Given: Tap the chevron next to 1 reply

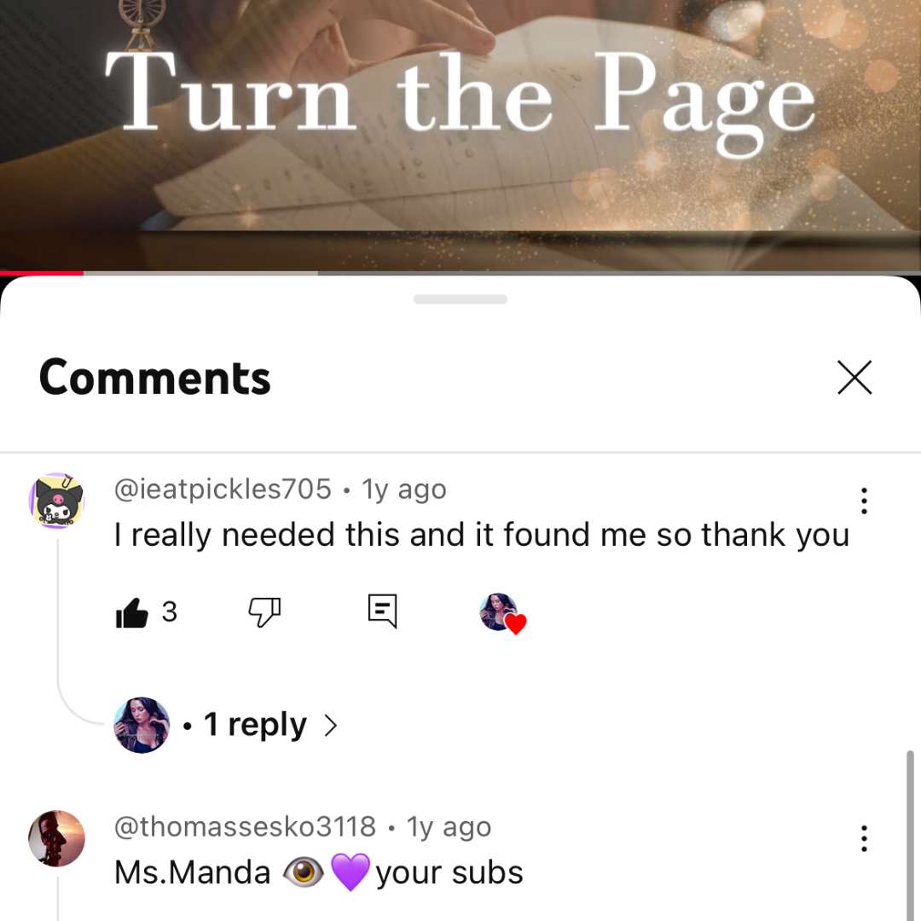Looking at the screenshot, I should pos(331,726).
